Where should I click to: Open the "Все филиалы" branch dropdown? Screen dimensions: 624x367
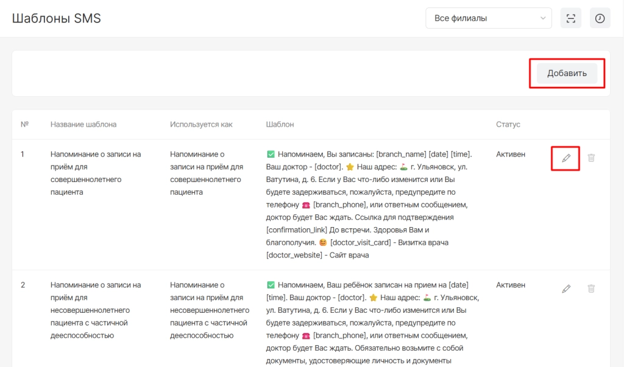[x=488, y=18]
